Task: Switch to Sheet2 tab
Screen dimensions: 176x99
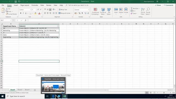Action: coord(20,90)
